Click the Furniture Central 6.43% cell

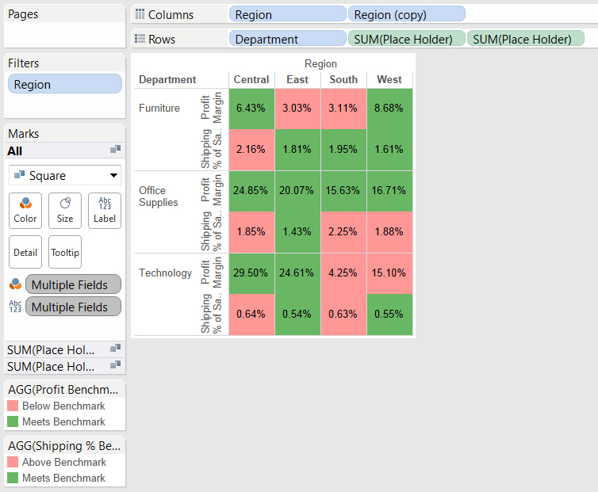pos(251,109)
